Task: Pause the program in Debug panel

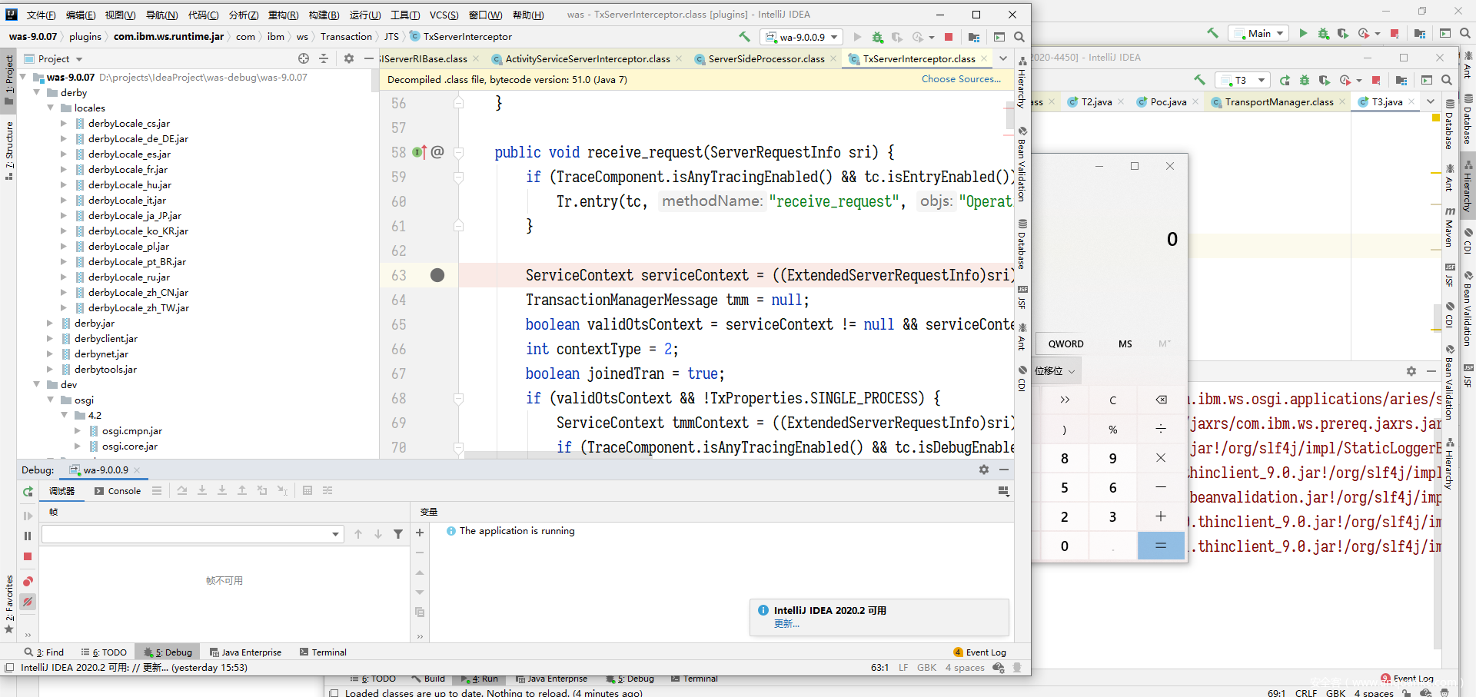Action: pos(28,536)
